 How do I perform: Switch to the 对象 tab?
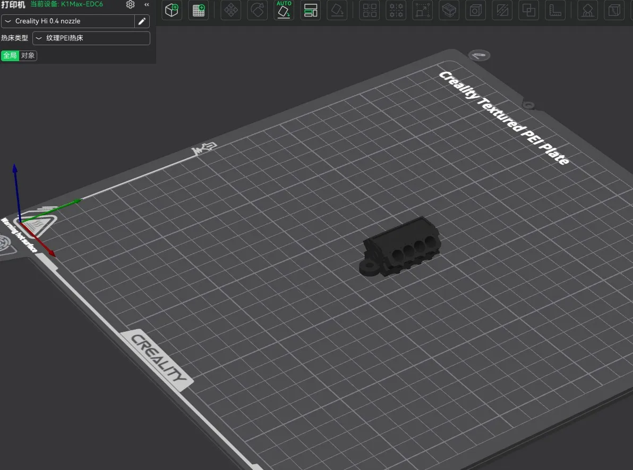point(28,55)
